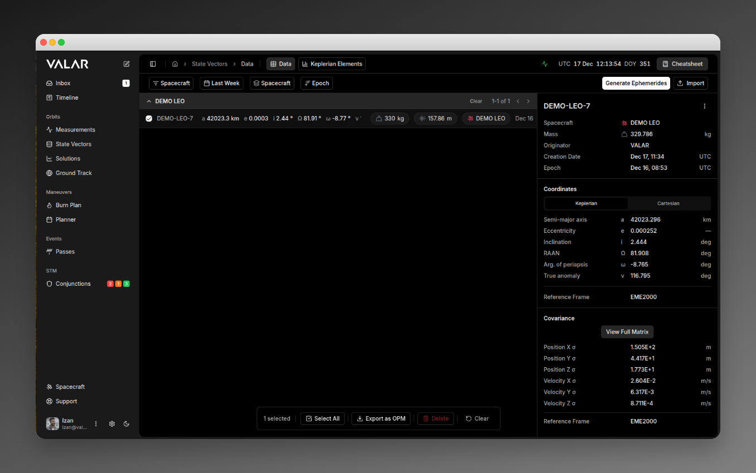
Task: Click the Import button
Action: click(x=691, y=83)
